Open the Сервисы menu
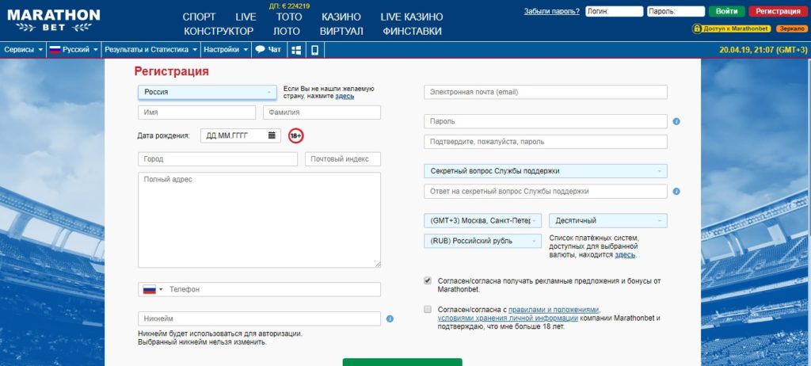Viewport: 811px width, 366px height. click(22, 49)
